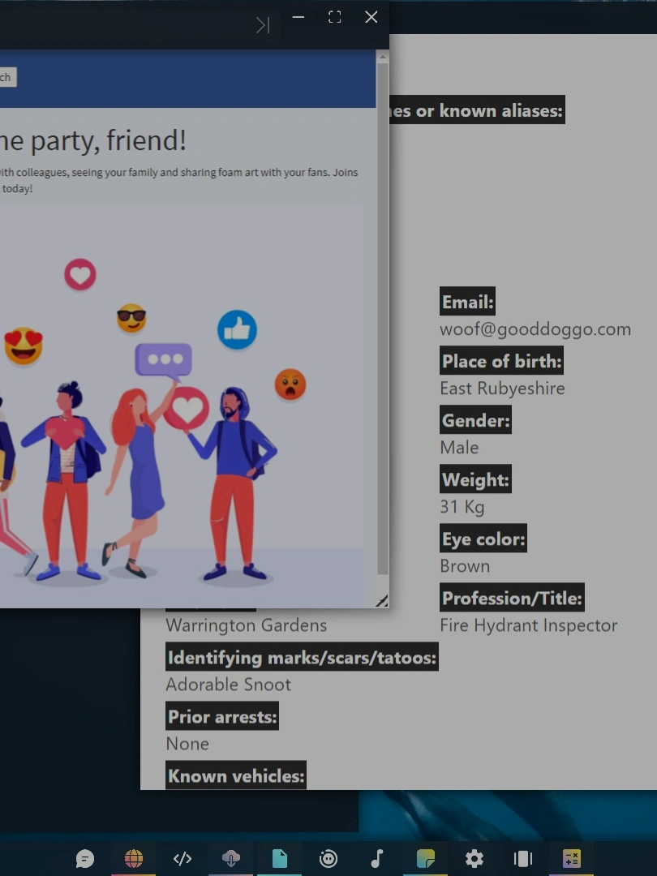Viewport: 657px width, 876px height.
Task: Maximize the browser window
Action: pyautogui.click(x=334, y=18)
